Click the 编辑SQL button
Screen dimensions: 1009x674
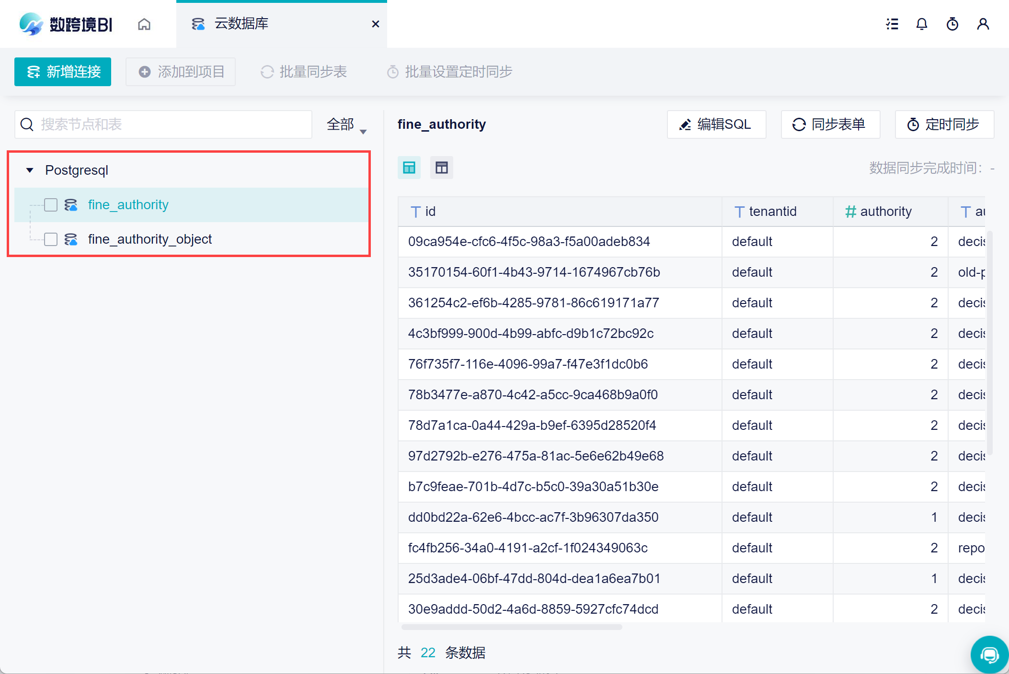(716, 124)
